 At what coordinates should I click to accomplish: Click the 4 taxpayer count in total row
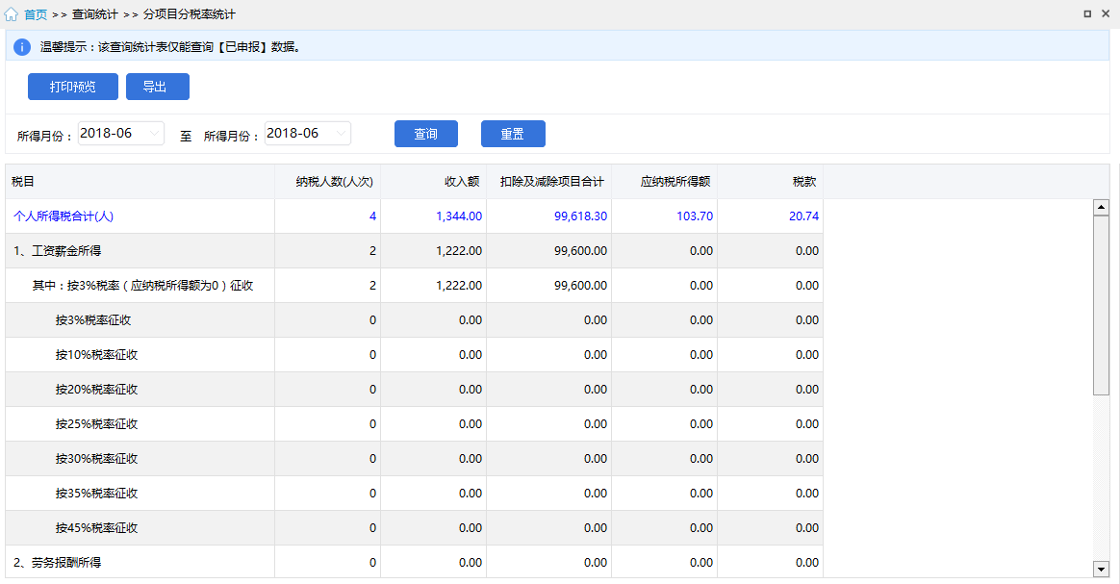(373, 216)
